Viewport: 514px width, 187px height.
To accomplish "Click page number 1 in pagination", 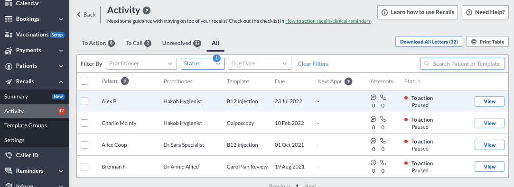I will pos(297,186).
